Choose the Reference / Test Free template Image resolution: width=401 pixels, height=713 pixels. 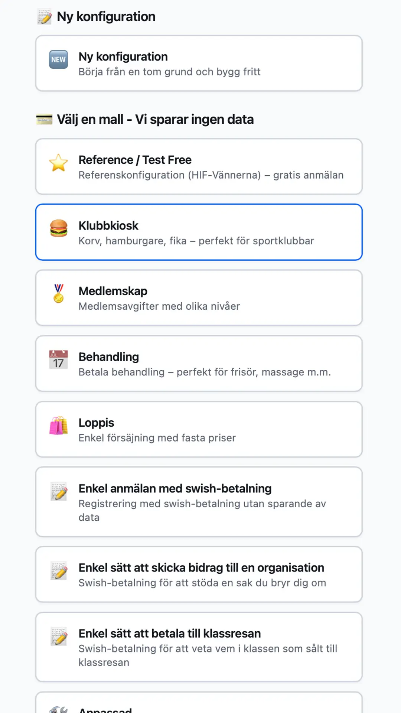(x=199, y=166)
